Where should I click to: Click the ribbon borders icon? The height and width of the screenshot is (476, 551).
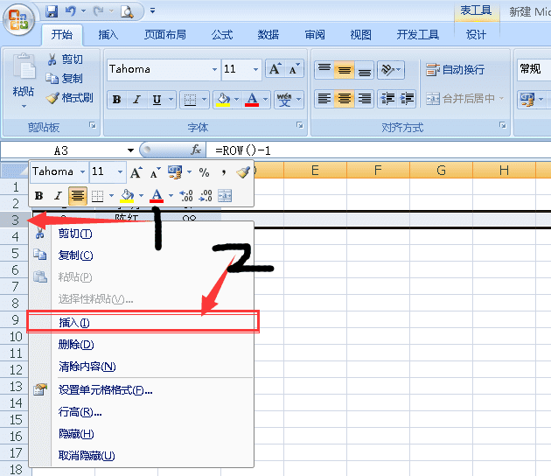tap(190, 100)
